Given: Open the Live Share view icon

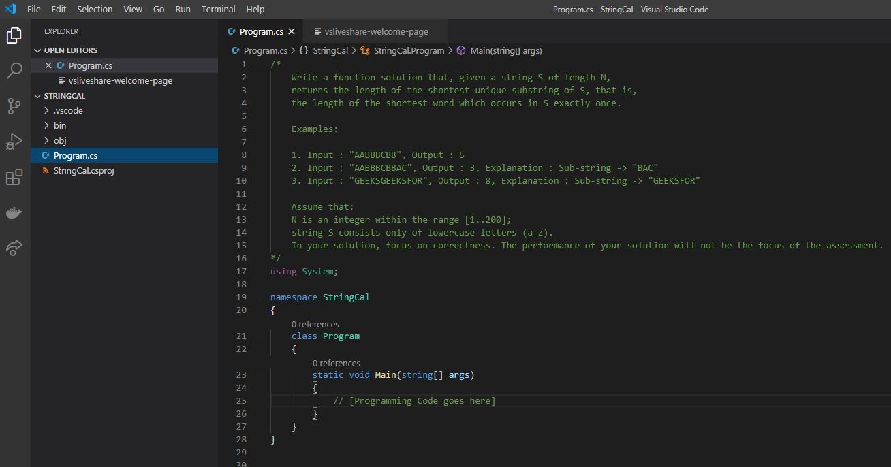Looking at the screenshot, I should (14, 248).
